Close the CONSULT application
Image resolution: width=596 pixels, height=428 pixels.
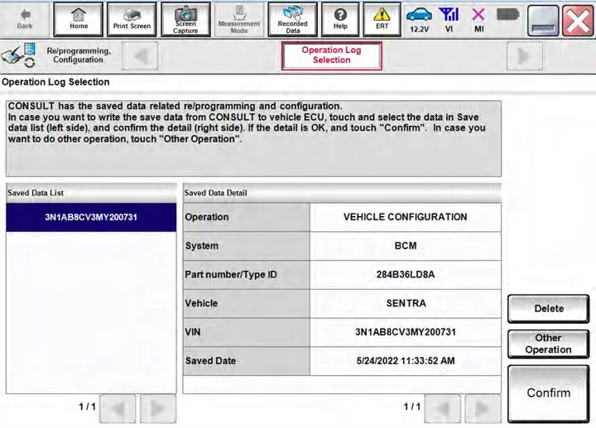(577, 21)
